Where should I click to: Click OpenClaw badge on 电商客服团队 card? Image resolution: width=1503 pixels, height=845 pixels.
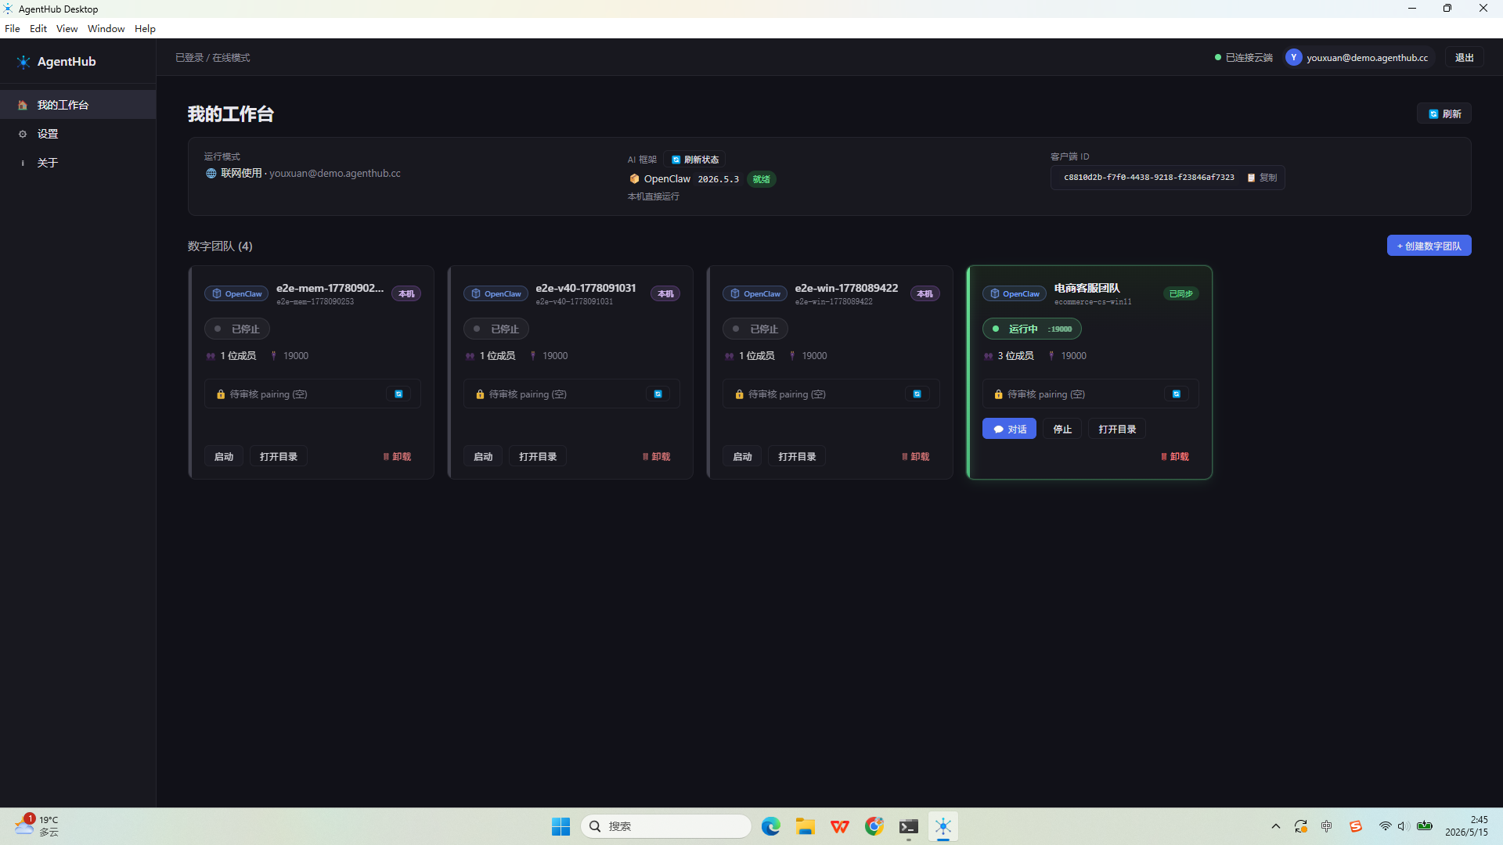coord(1015,294)
